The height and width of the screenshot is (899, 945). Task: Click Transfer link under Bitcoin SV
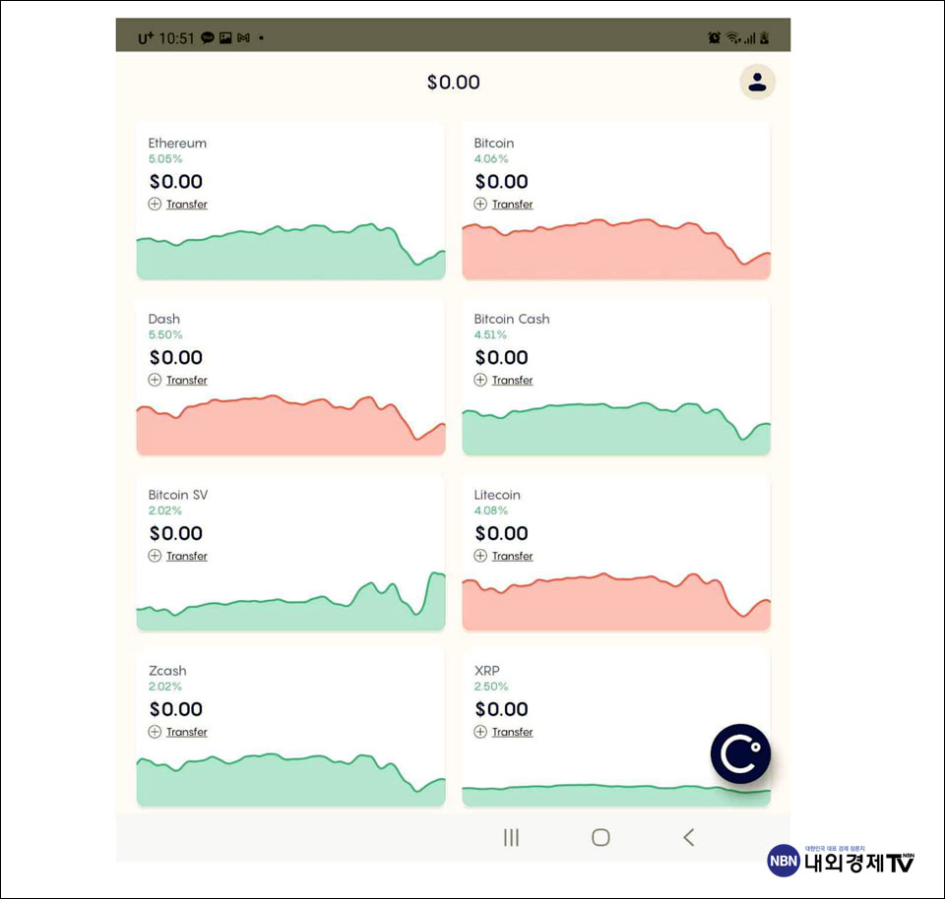[186, 557]
